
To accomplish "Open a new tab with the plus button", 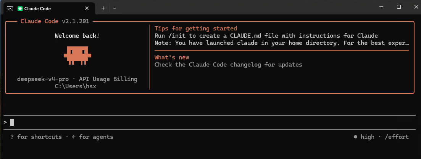I will pos(103,8).
